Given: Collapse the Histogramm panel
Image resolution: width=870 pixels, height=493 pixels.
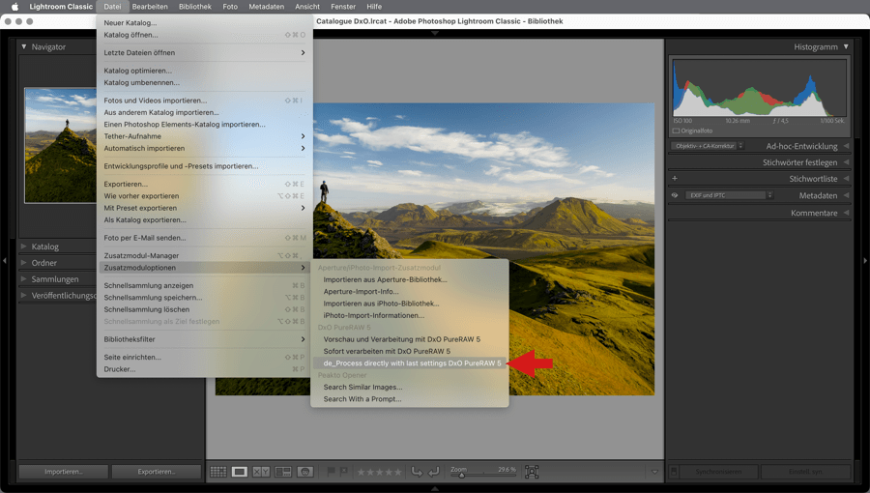Looking at the screenshot, I should [x=846, y=46].
